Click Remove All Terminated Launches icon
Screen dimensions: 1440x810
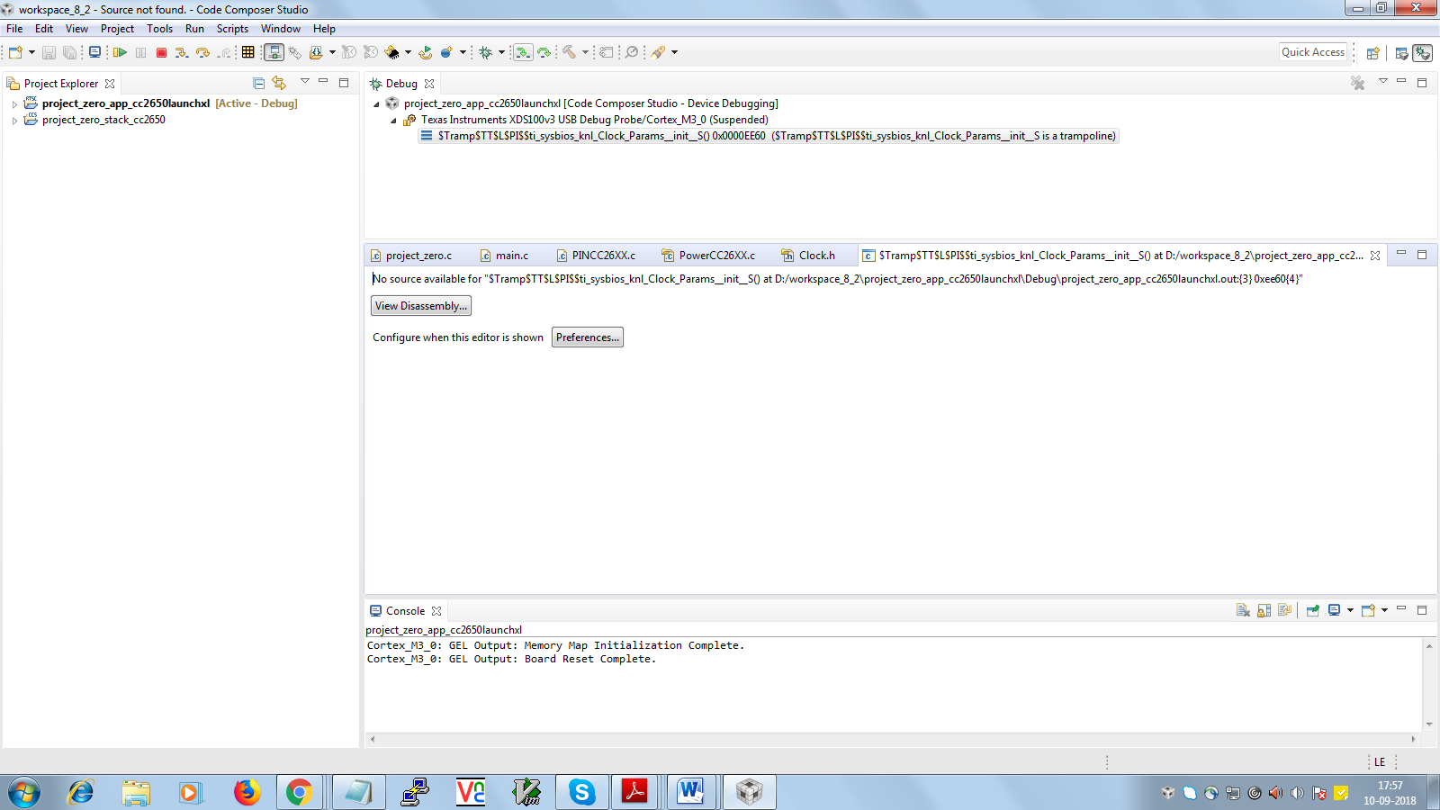coord(1357,83)
